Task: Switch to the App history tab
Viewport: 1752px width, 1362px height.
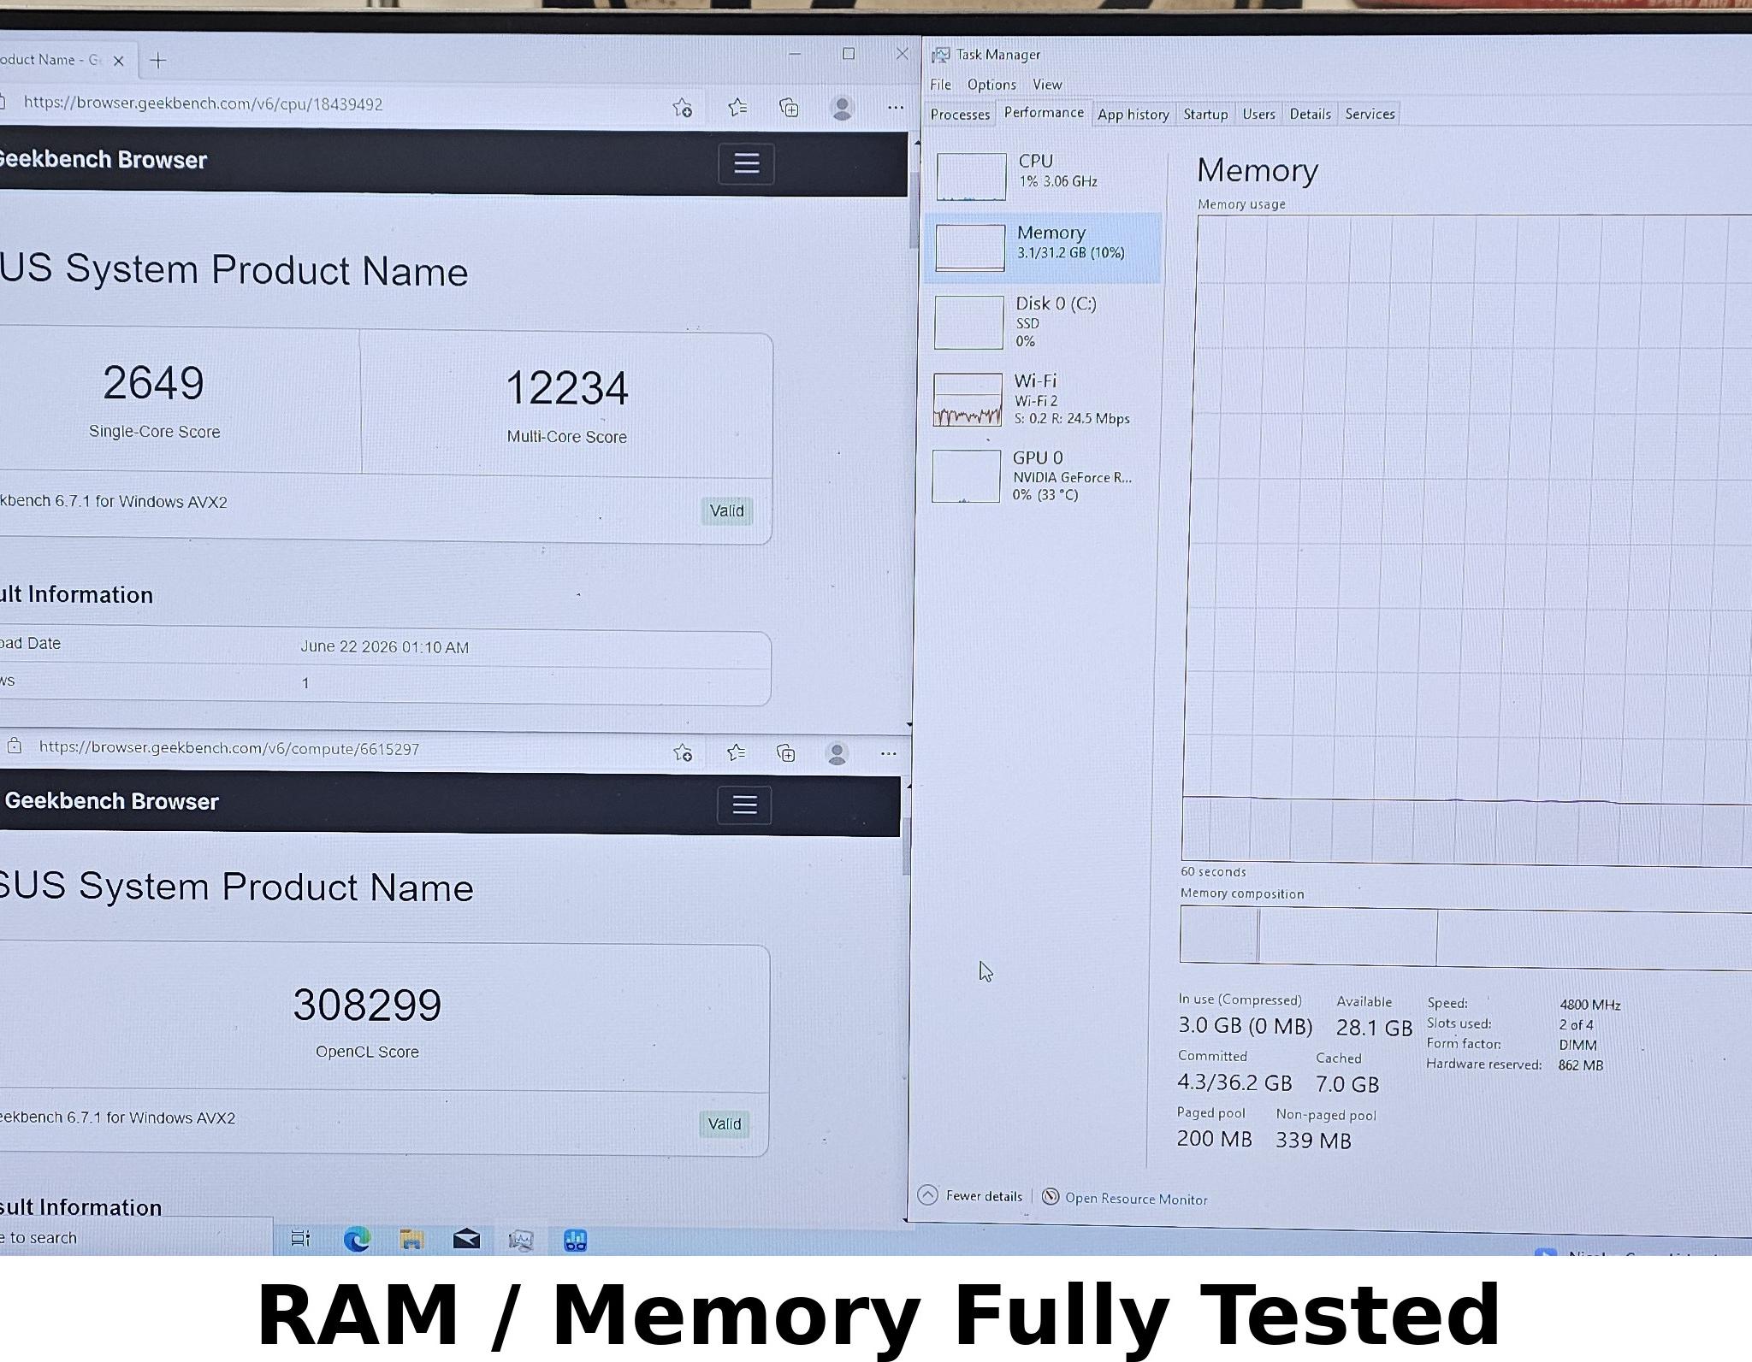Action: pyautogui.click(x=1133, y=114)
